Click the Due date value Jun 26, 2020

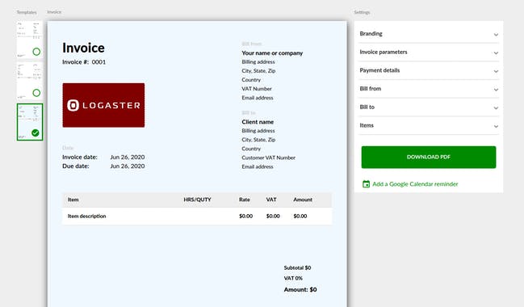(x=128, y=166)
